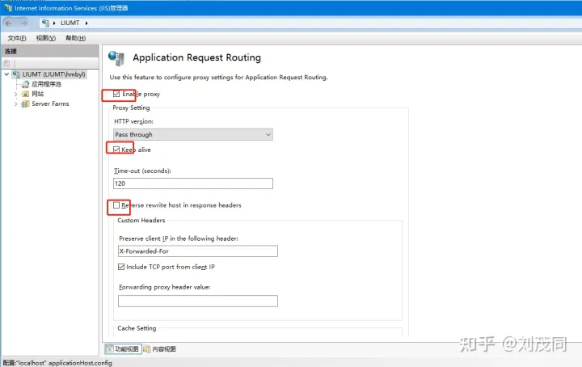This screenshot has height=367, width=582.
Task: Click the Time-out (seconds) input field
Action: click(x=193, y=183)
